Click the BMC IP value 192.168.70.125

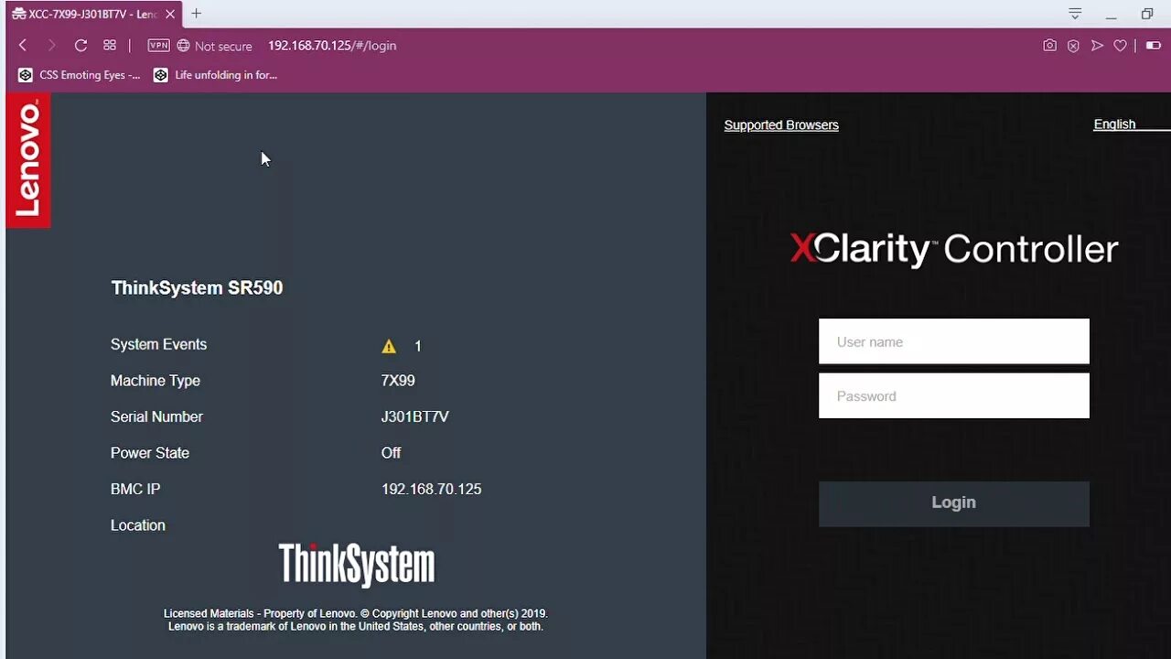[x=431, y=489]
